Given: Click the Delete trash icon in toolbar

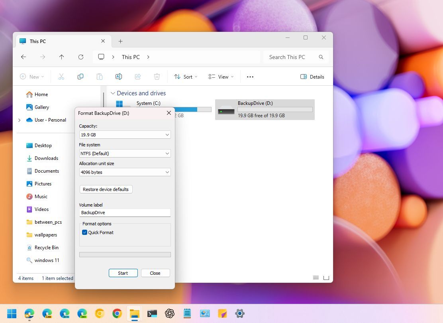Looking at the screenshot, I should tap(157, 77).
